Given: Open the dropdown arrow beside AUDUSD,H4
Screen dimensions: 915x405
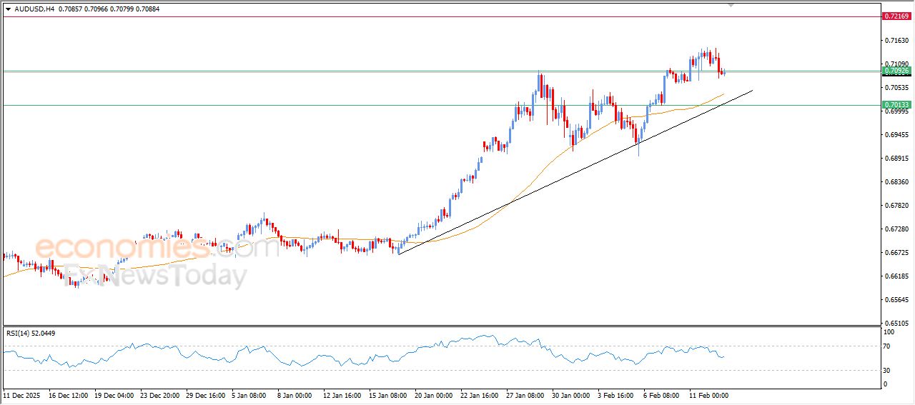Looking at the screenshot, I should tap(8, 9).
